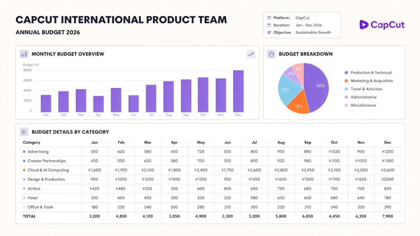Click the target icon next to Objective
Image resolution: width=420 pixels, height=236 pixels.
pyautogui.click(x=269, y=32)
